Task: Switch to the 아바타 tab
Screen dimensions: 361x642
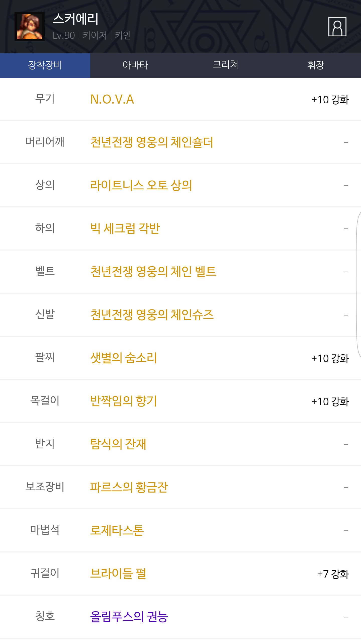Action: point(135,65)
